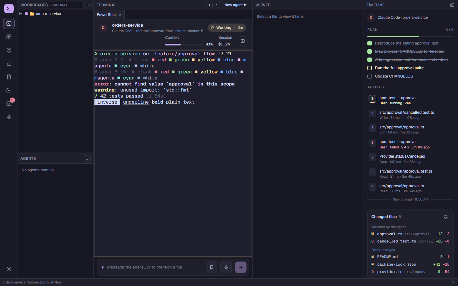Open the folder view in the sidebar
This screenshot has width=458, height=286.
(9, 90)
